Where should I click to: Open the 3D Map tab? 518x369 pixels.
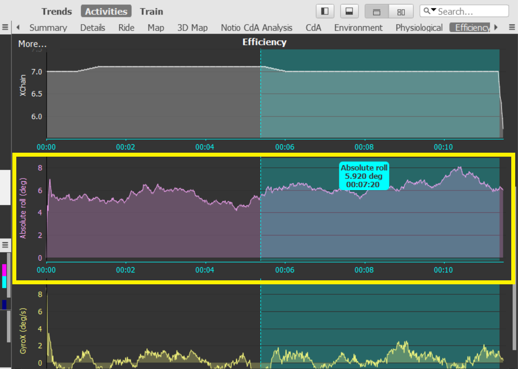pyautogui.click(x=192, y=27)
